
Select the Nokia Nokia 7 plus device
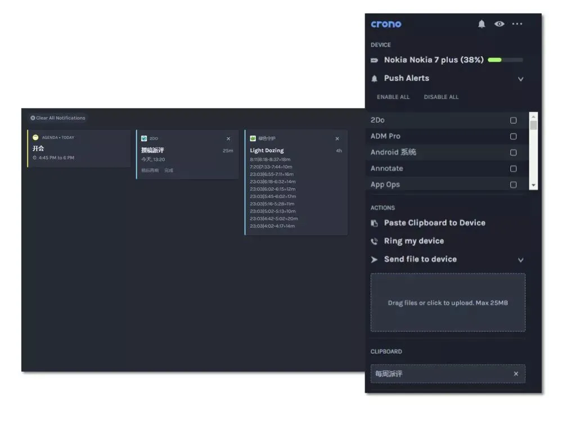[x=434, y=60]
